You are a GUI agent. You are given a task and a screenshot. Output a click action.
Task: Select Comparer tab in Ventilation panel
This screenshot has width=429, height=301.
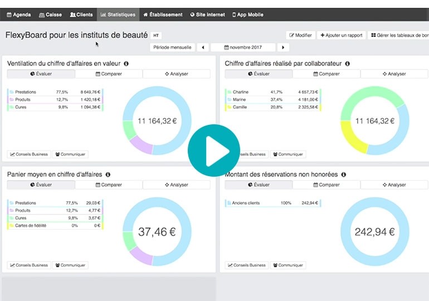pos(109,74)
